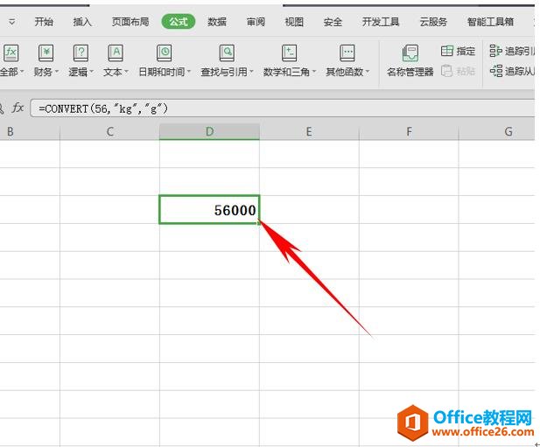Switch to the 开始 tab
The width and height of the screenshot is (540, 447).
(x=44, y=22)
